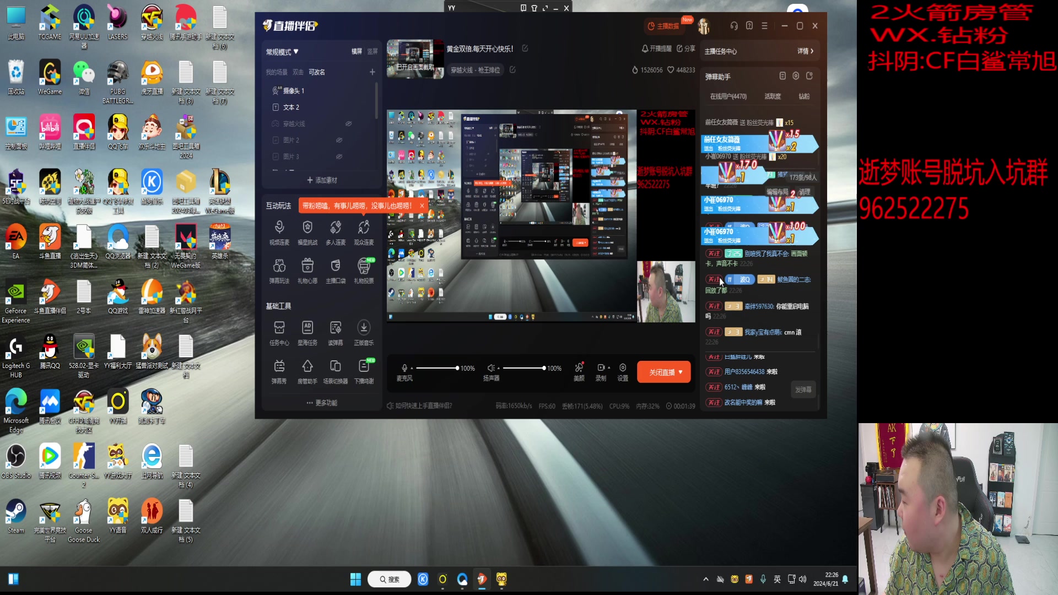Click customer service headset icon
1058x595 pixels.
point(734,26)
